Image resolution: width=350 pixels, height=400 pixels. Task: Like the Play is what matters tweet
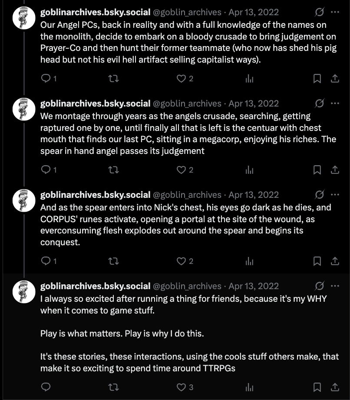point(181,387)
